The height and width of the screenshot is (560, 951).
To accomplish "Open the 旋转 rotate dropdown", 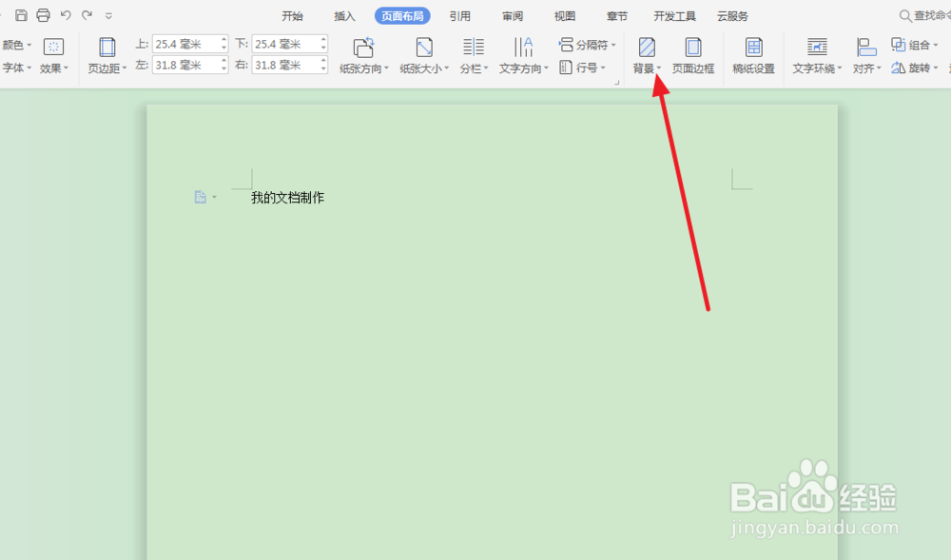I will click(915, 68).
